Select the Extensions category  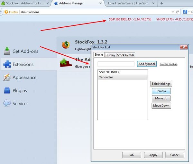[x=29, y=64]
